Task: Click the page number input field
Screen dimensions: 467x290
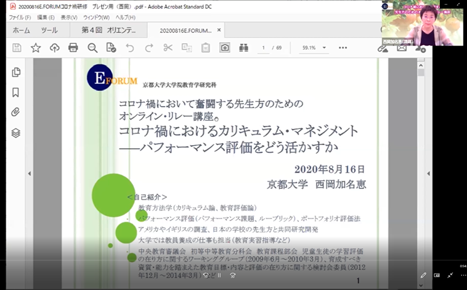Action: [263, 48]
